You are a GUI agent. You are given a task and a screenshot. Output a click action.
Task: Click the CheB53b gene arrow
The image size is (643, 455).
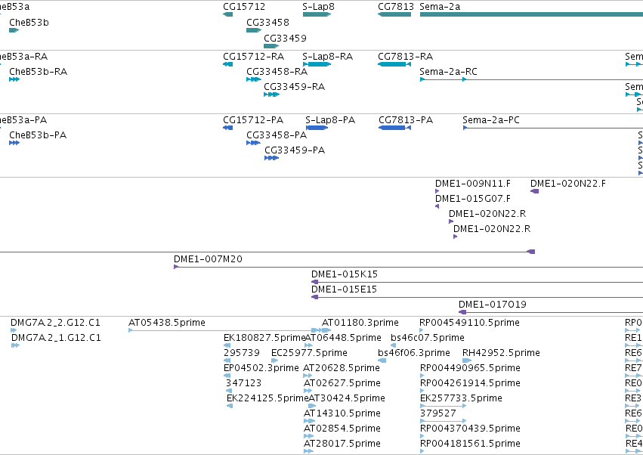coord(14,30)
